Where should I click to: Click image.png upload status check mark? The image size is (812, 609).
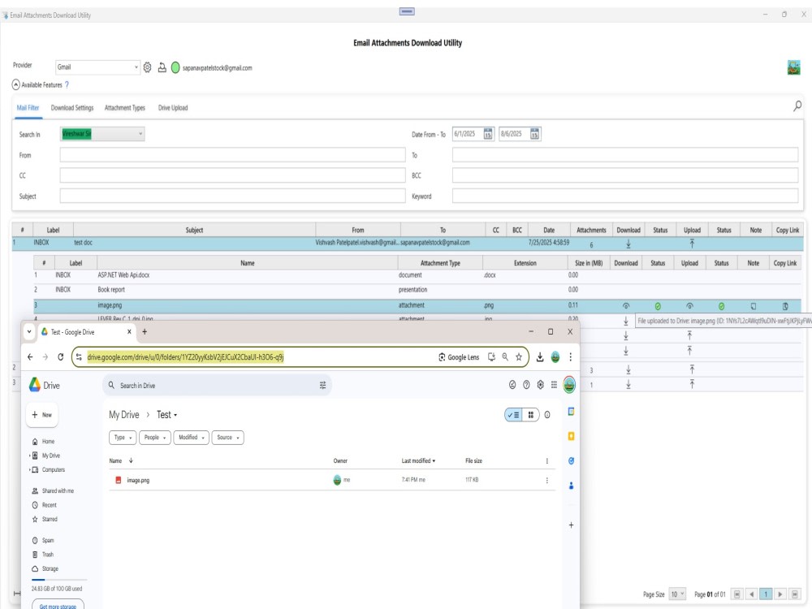click(721, 307)
